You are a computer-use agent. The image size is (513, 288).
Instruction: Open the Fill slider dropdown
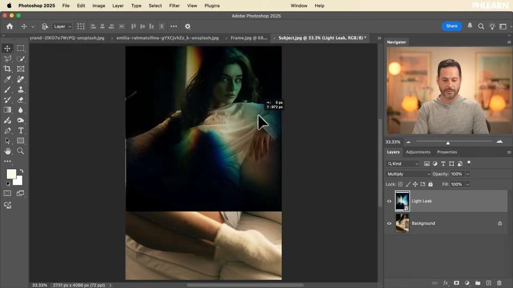click(x=468, y=185)
